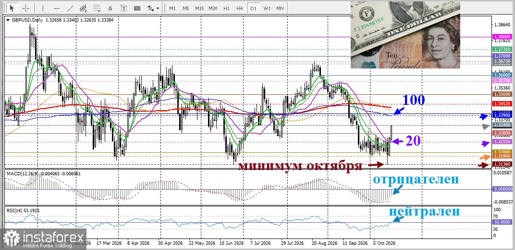Switch to M30 timeframe
The width and height of the screenshot is (515, 250).
(213, 8)
